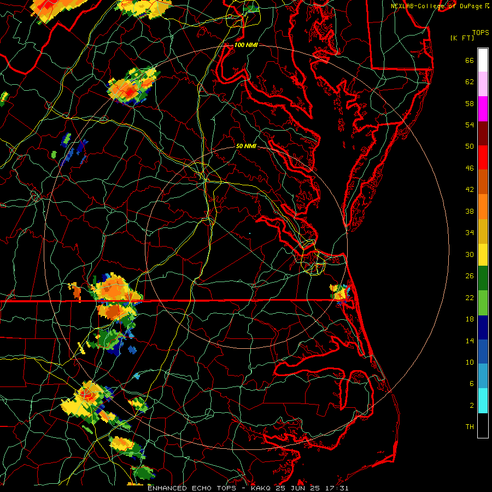Click the "34" legend value

[470, 233]
